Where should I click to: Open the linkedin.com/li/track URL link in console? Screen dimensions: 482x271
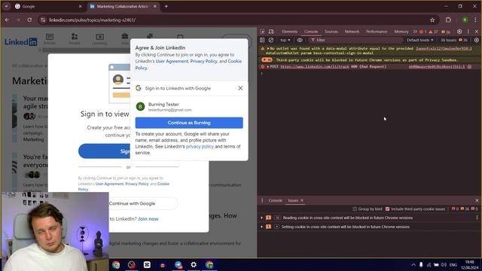(315, 67)
